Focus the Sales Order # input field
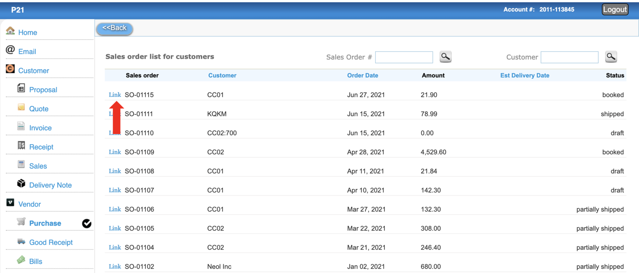 coord(404,57)
